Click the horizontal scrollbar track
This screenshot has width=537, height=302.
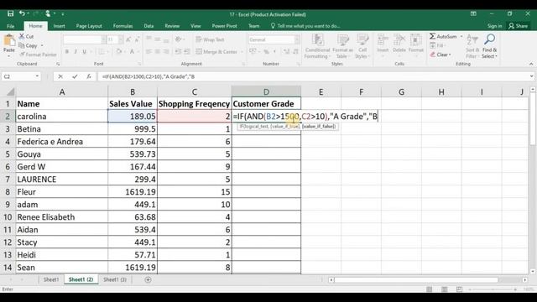click(416, 280)
